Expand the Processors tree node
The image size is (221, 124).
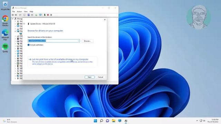point(15,63)
